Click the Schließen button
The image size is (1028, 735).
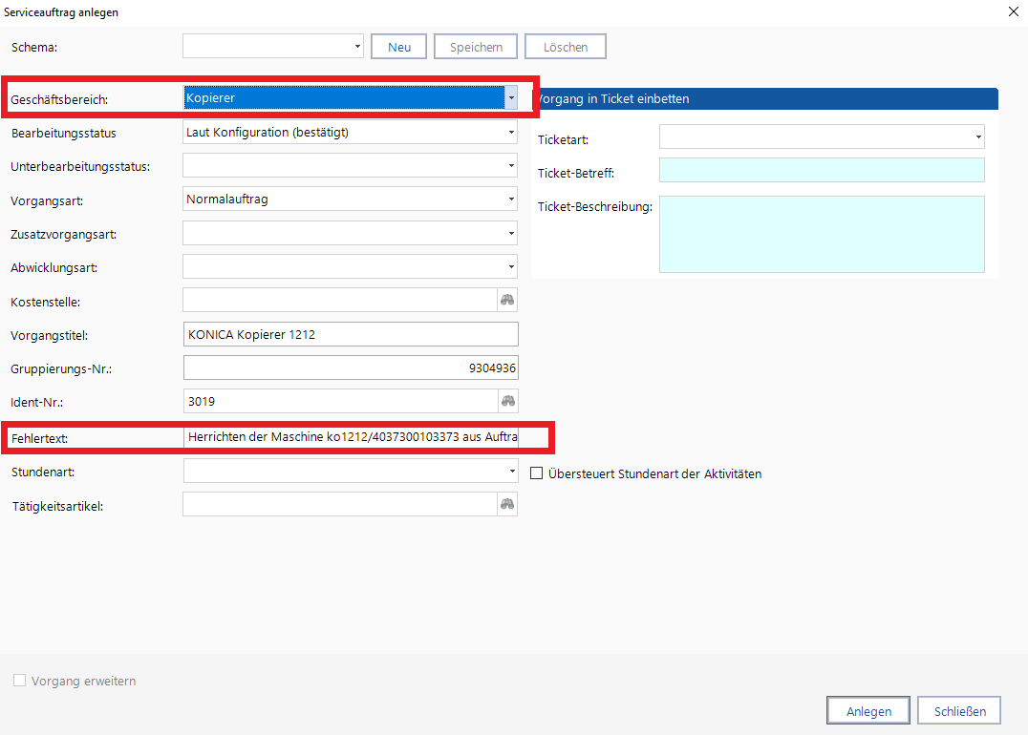point(958,711)
